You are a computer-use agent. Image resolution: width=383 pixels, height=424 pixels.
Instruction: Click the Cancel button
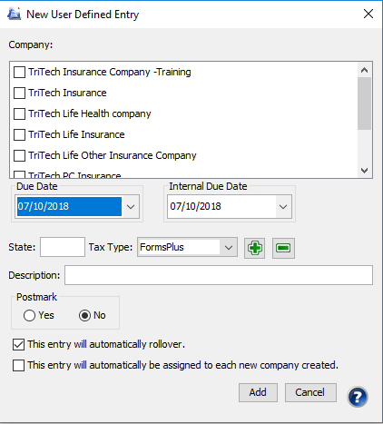pos(310,392)
